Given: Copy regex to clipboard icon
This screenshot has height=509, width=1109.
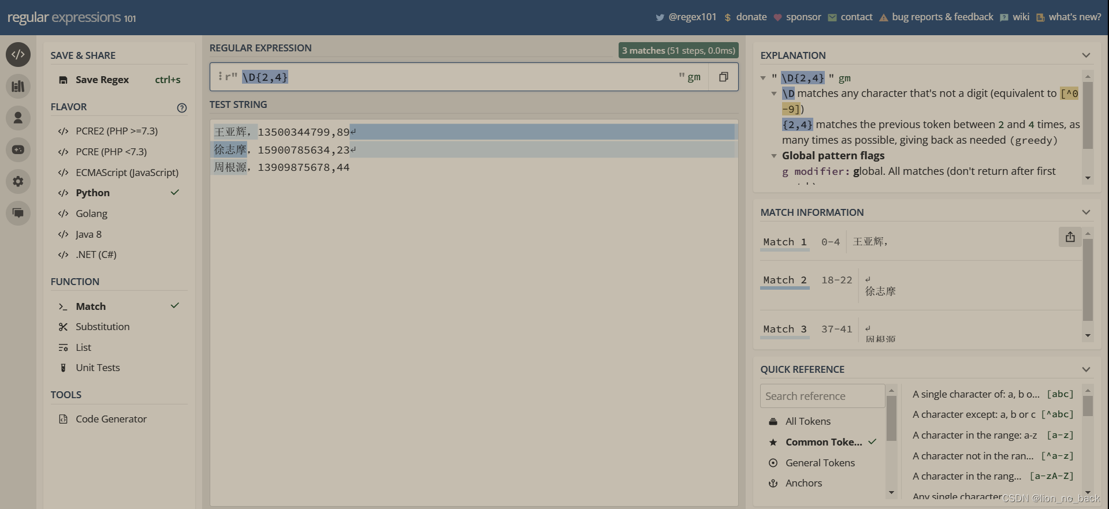Looking at the screenshot, I should click(x=723, y=77).
